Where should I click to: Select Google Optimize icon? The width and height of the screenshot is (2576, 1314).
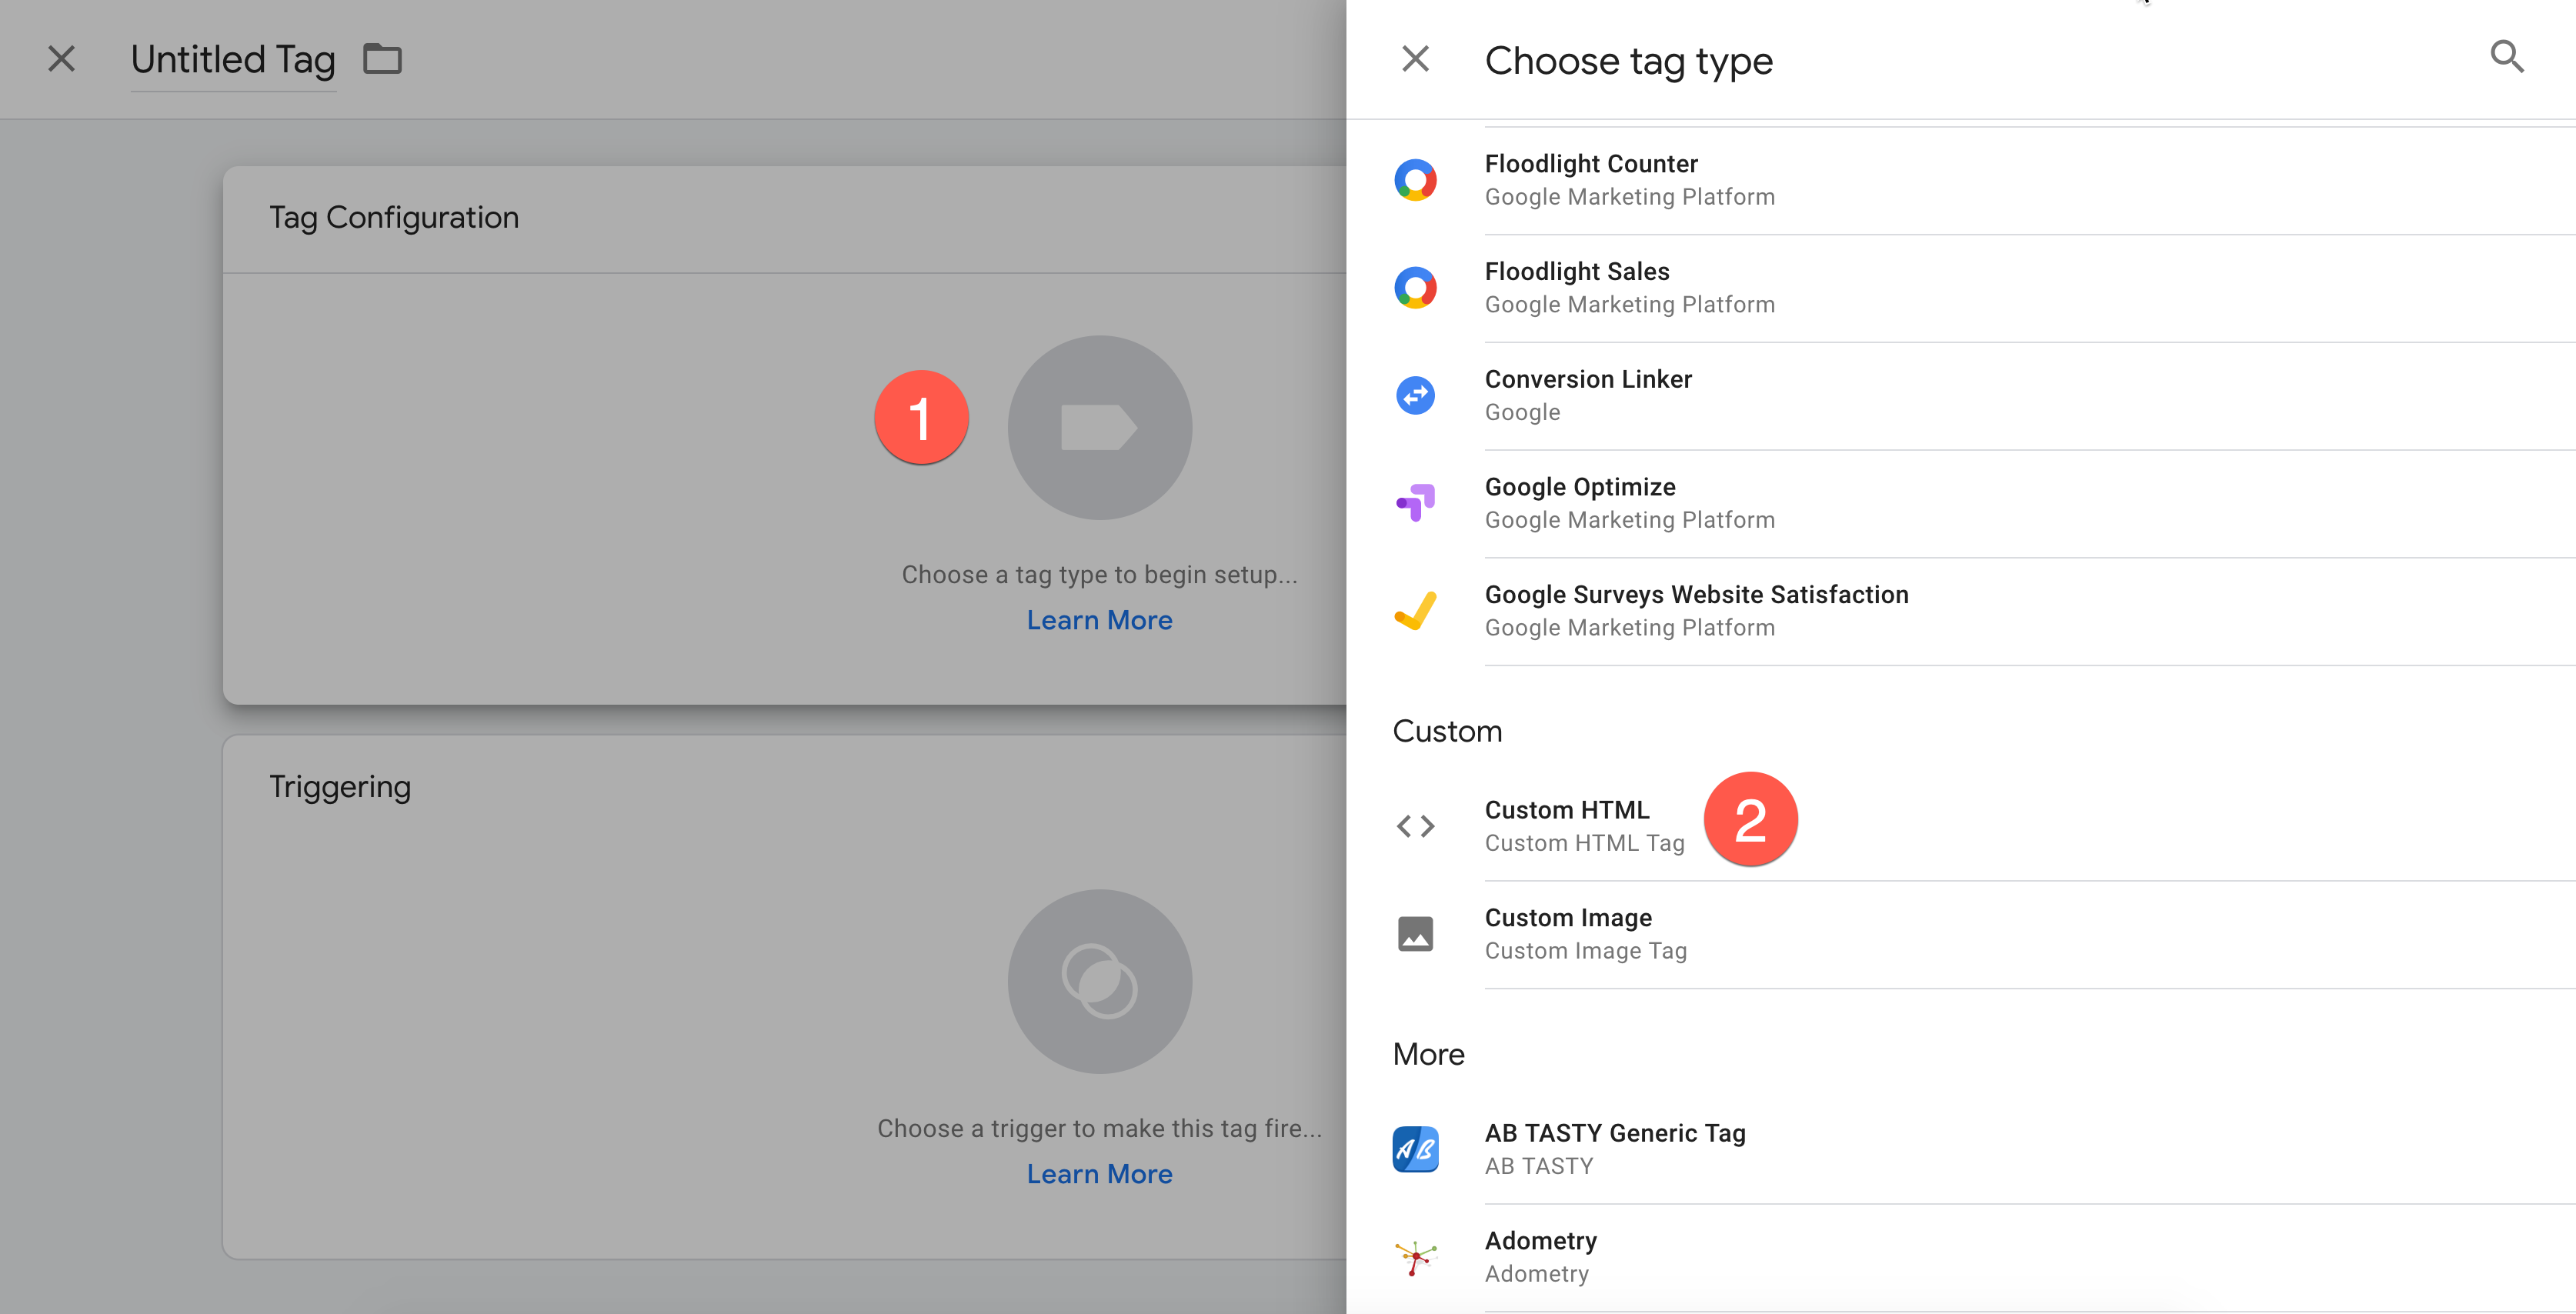pos(1415,503)
